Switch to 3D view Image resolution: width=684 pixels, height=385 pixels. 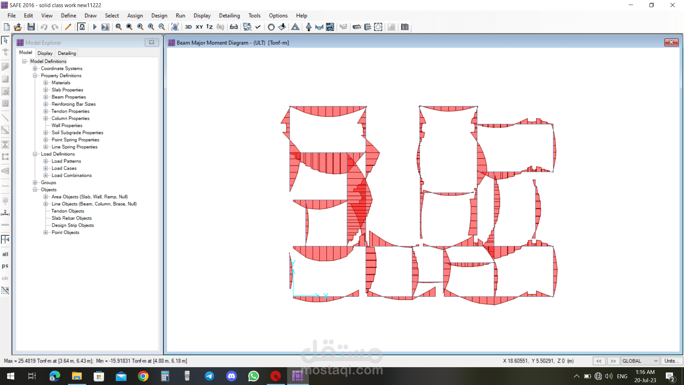(x=188, y=27)
